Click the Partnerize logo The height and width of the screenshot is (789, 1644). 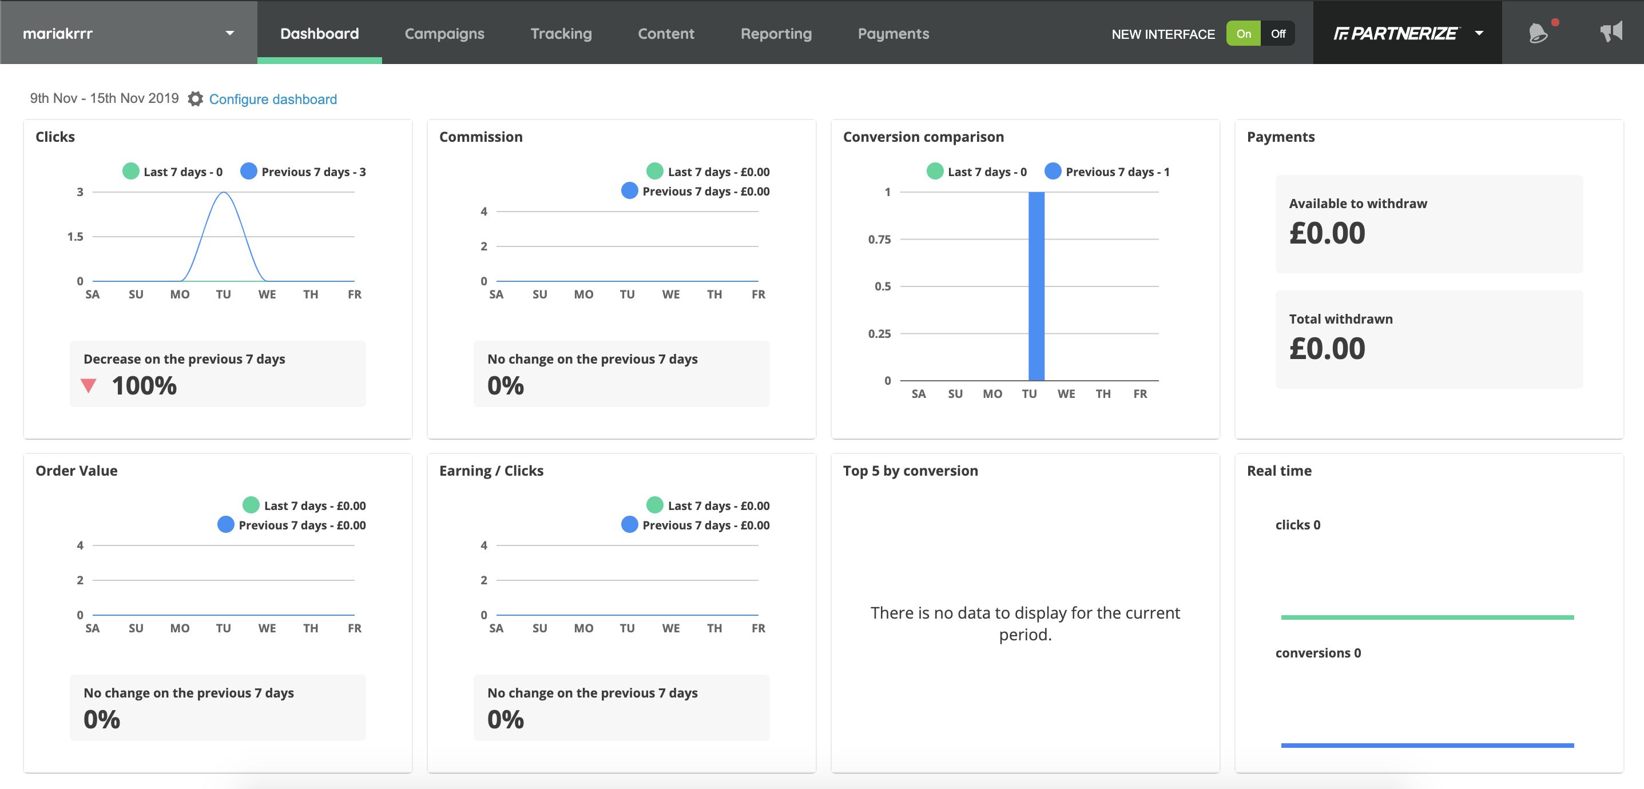coord(1395,33)
